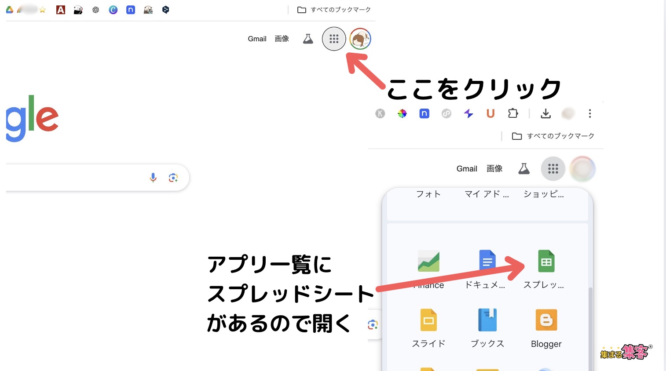Click the gray chain-link extension icon
This screenshot has width=666, height=371.
click(x=446, y=113)
